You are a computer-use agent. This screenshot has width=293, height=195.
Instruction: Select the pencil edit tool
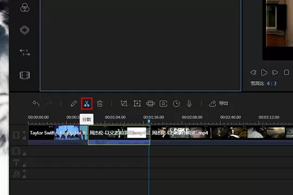click(74, 103)
